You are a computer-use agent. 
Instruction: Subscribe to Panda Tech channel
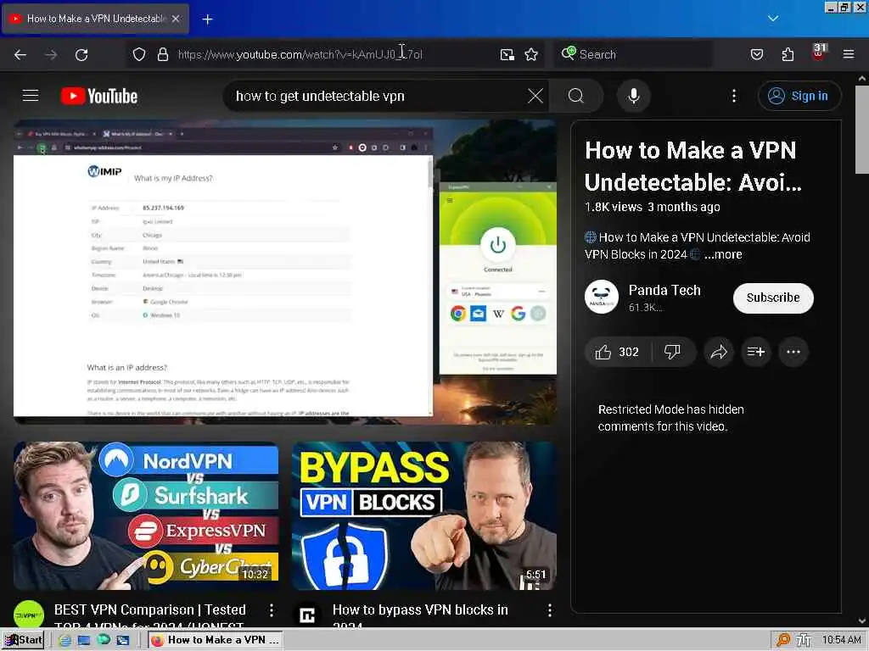pyautogui.click(x=773, y=298)
